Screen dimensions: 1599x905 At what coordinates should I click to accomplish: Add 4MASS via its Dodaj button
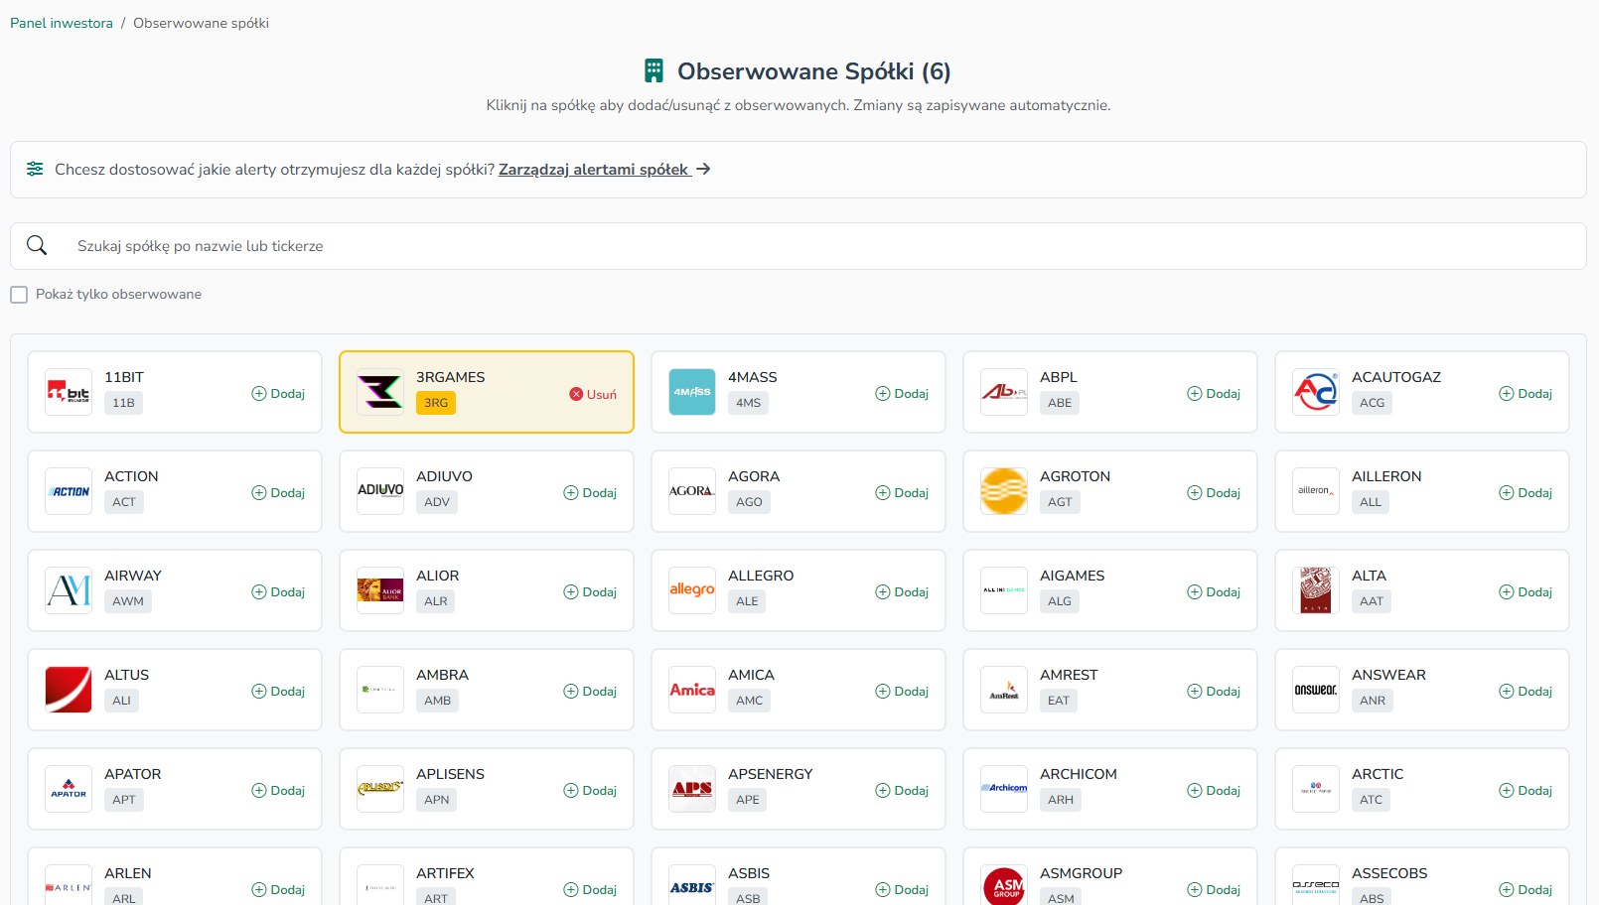[x=902, y=393]
